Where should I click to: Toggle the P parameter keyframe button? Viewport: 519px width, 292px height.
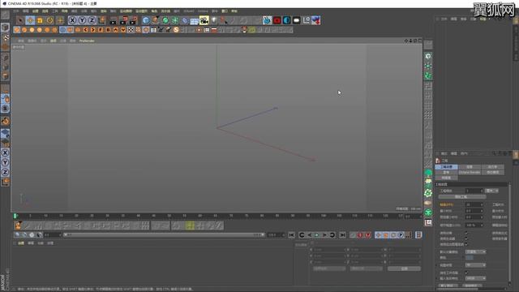tap(401, 234)
